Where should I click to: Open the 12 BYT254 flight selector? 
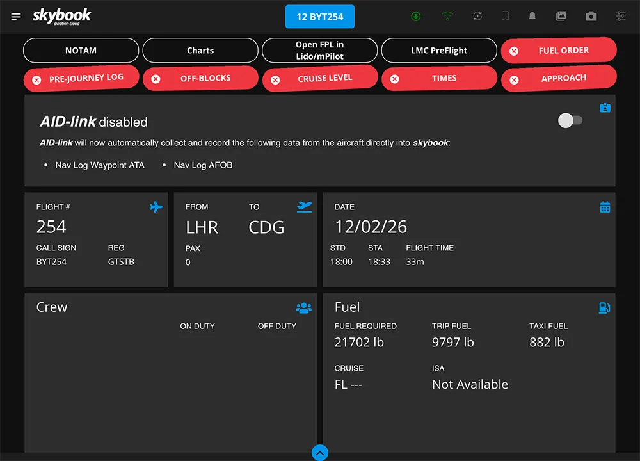click(x=320, y=17)
